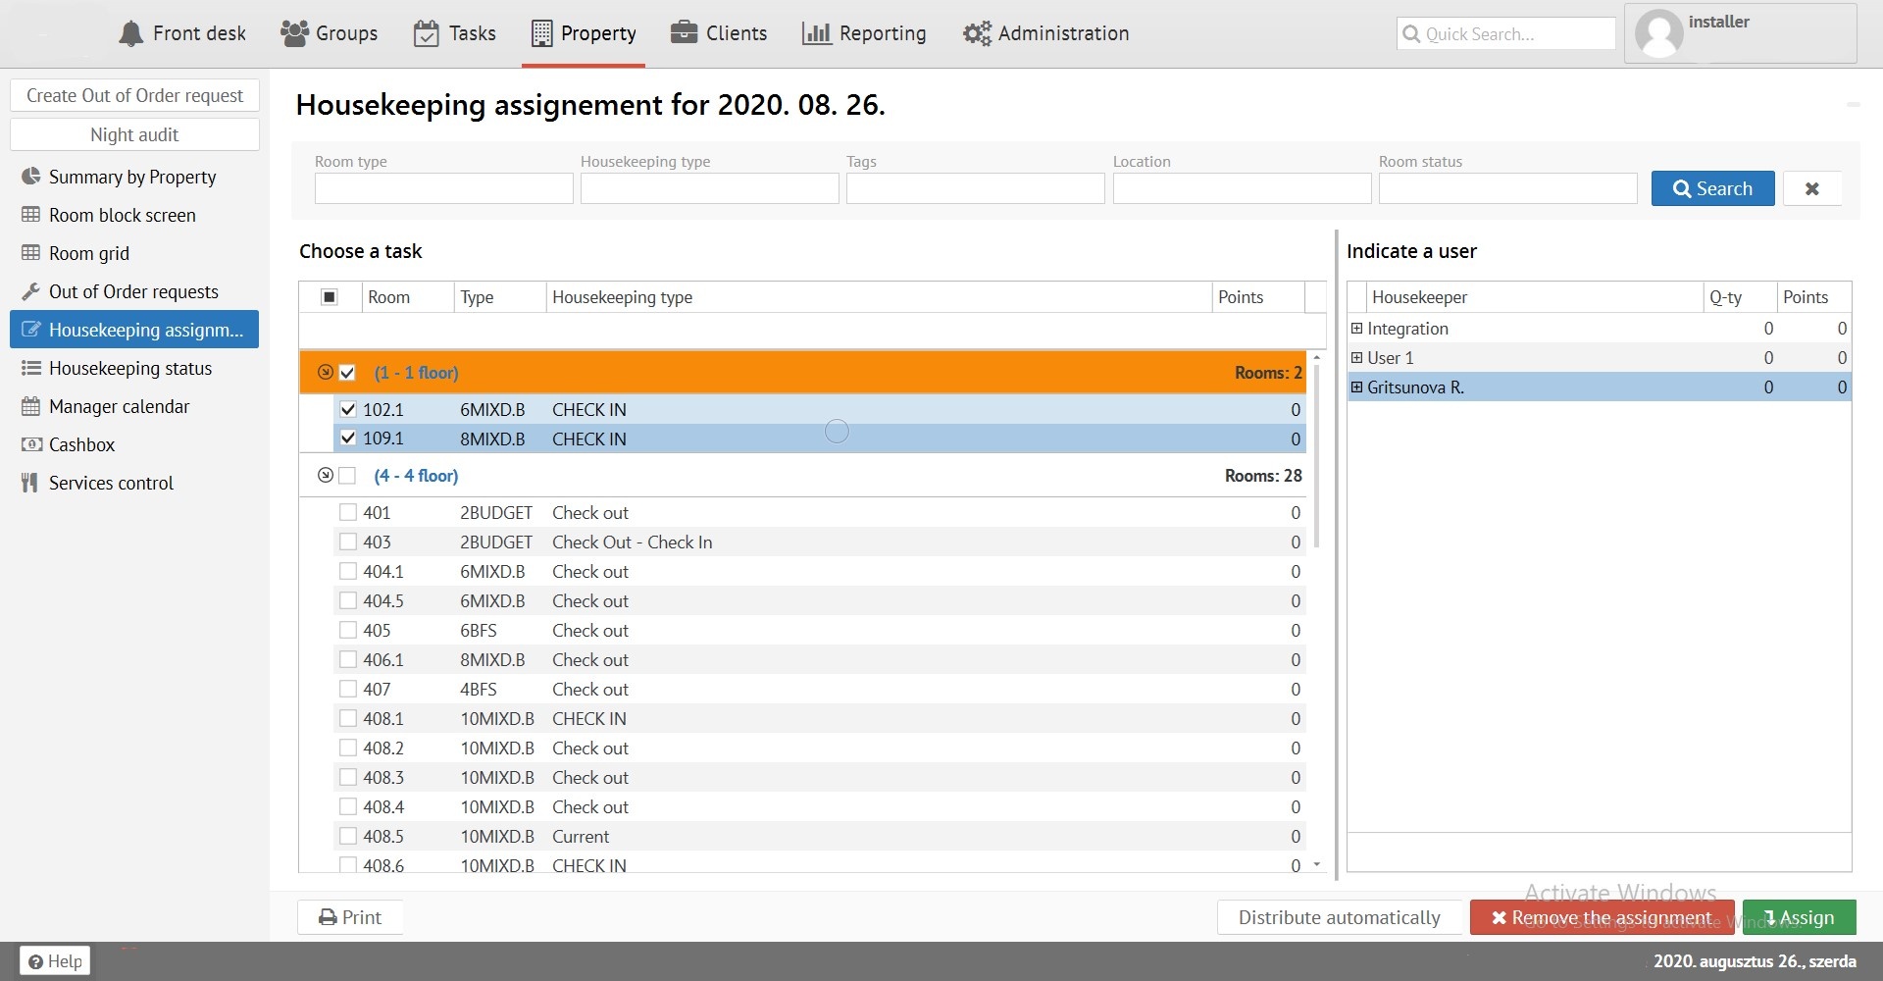This screenshot has height=981, width=1883.
Task: Click the Tasks clipboard icon
Action: tap(426, 33)
